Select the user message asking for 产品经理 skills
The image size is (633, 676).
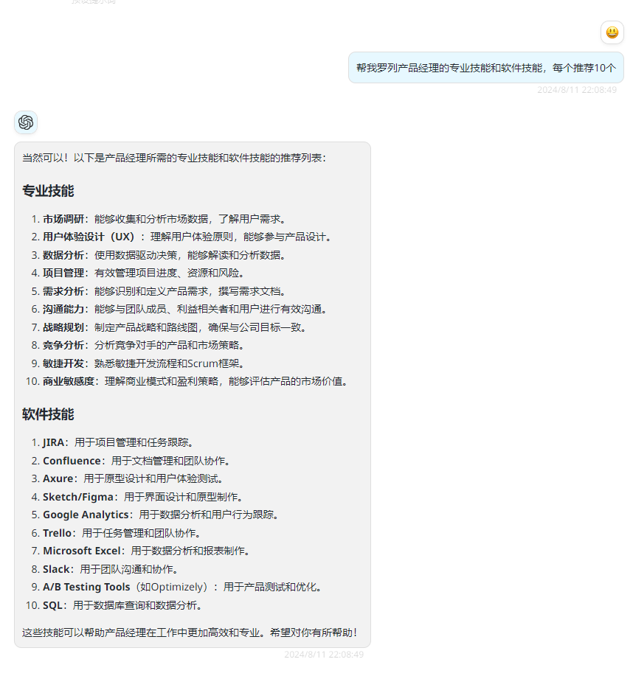(x=486, y=68)
